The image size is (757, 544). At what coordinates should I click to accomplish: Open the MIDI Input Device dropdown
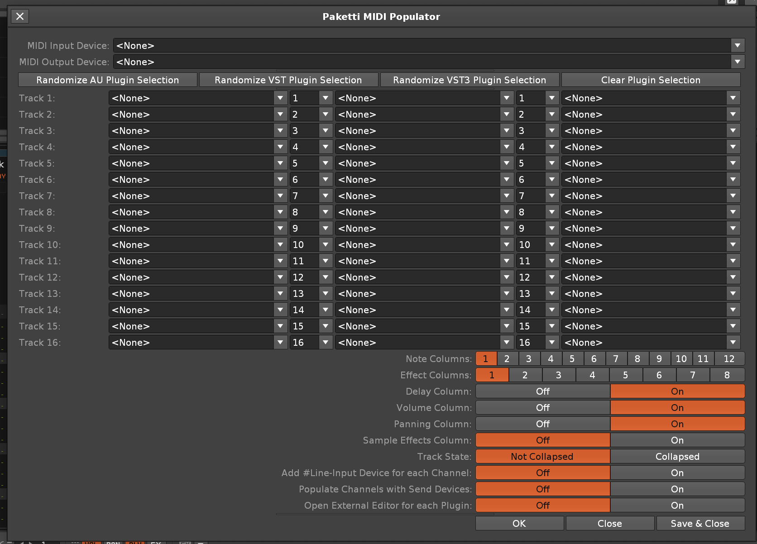point(737,46)
